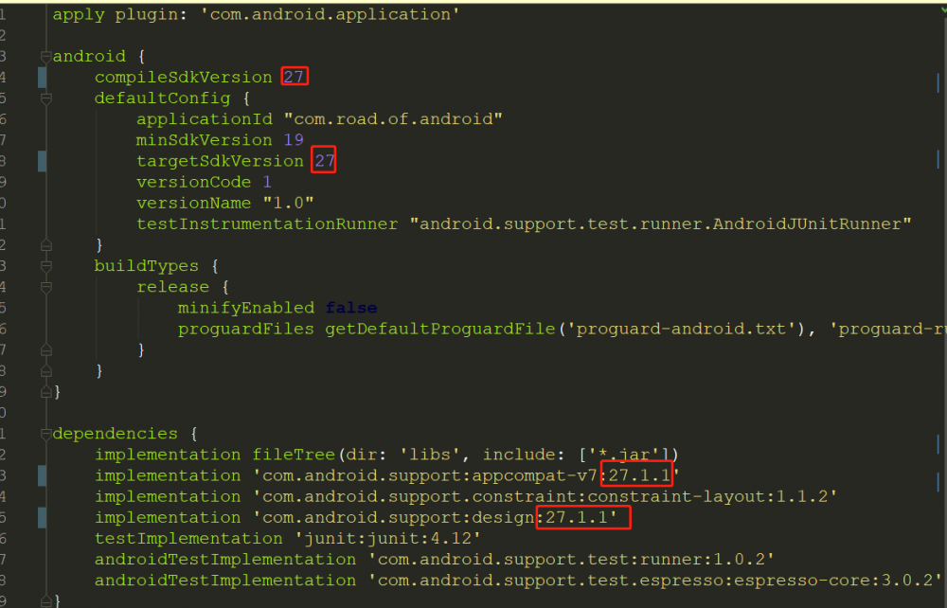
Task: Collapse the dependencies block
Action: (x=45, y=433)
